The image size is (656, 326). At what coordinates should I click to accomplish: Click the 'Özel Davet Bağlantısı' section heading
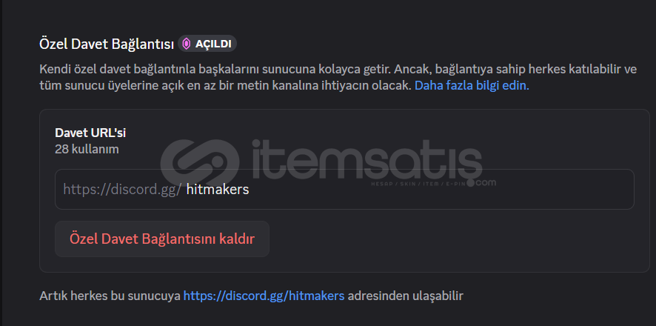107,44
